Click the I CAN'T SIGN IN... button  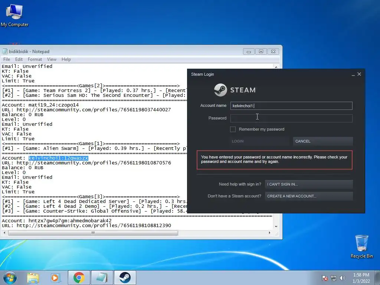point(309,184)
